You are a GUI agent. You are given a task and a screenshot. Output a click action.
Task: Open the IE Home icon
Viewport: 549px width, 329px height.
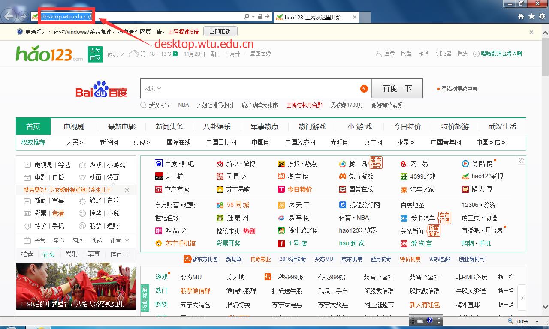pyautogui.click(x=521, y=17)
